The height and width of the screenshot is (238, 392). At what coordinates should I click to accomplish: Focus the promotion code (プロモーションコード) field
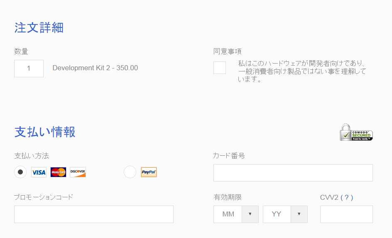click(94, 214)
